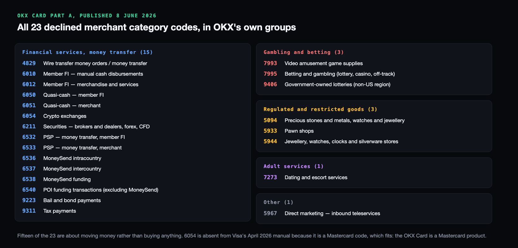Select the 'MoneySend intercountry' entry
The height and width of the screenshot is (248, 518).
[72, 169]
